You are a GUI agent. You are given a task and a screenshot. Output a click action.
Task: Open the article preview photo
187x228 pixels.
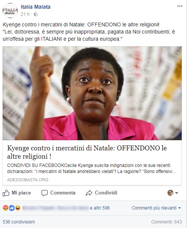tap(92, 93)
